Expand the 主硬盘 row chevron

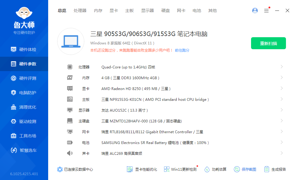coord(282,121)
